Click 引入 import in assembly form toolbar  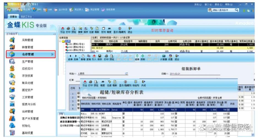(x=94, y=57)
